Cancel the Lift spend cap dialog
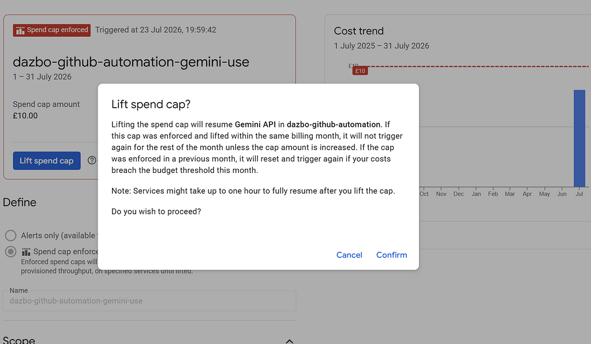The height and width of the screenshot is (344, 591). coord(349,255)
